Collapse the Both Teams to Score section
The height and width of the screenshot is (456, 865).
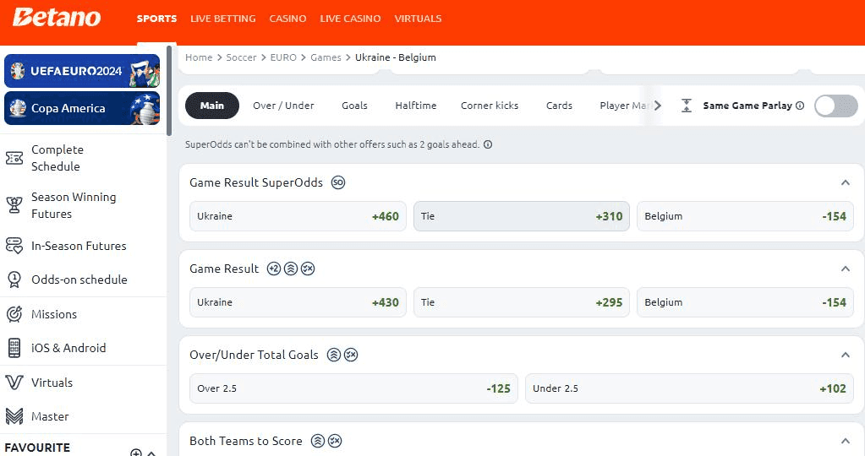pyautogui.click(x=845, y=441)
